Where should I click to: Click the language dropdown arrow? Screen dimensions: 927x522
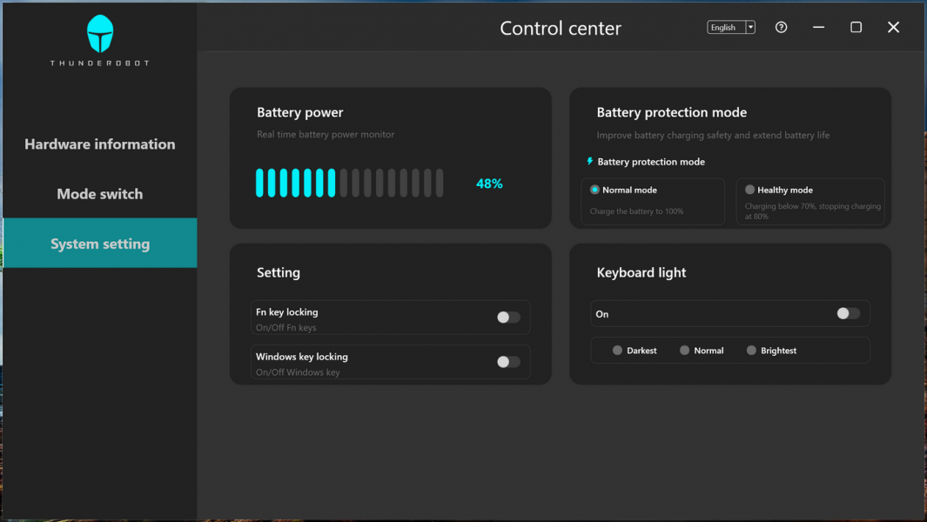pos(750,28)
